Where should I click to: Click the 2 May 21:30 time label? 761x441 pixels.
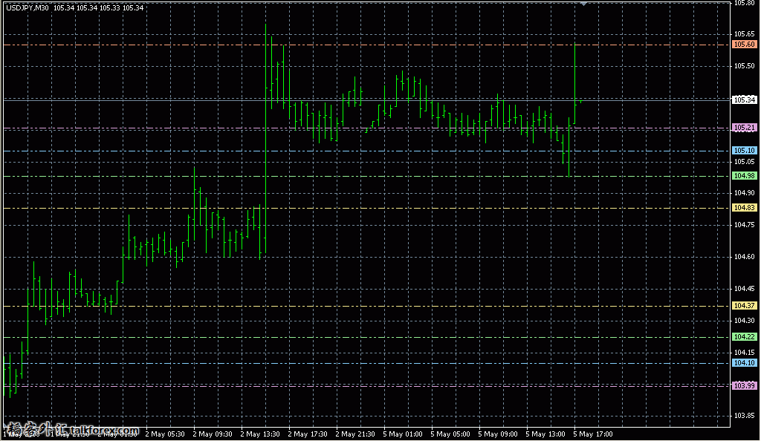tap(355, 434)
